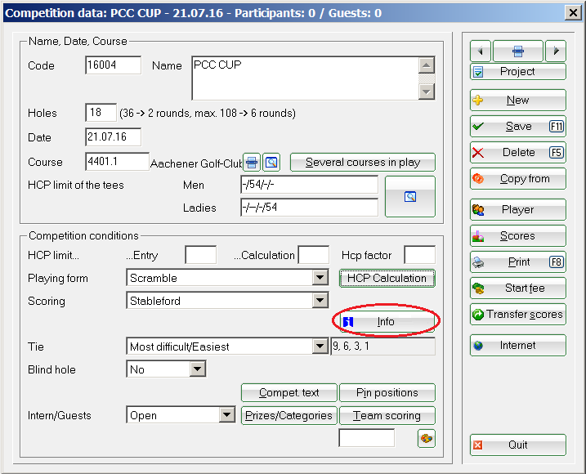Open the HCP tee limit lookup button

(x=410, y=196)
